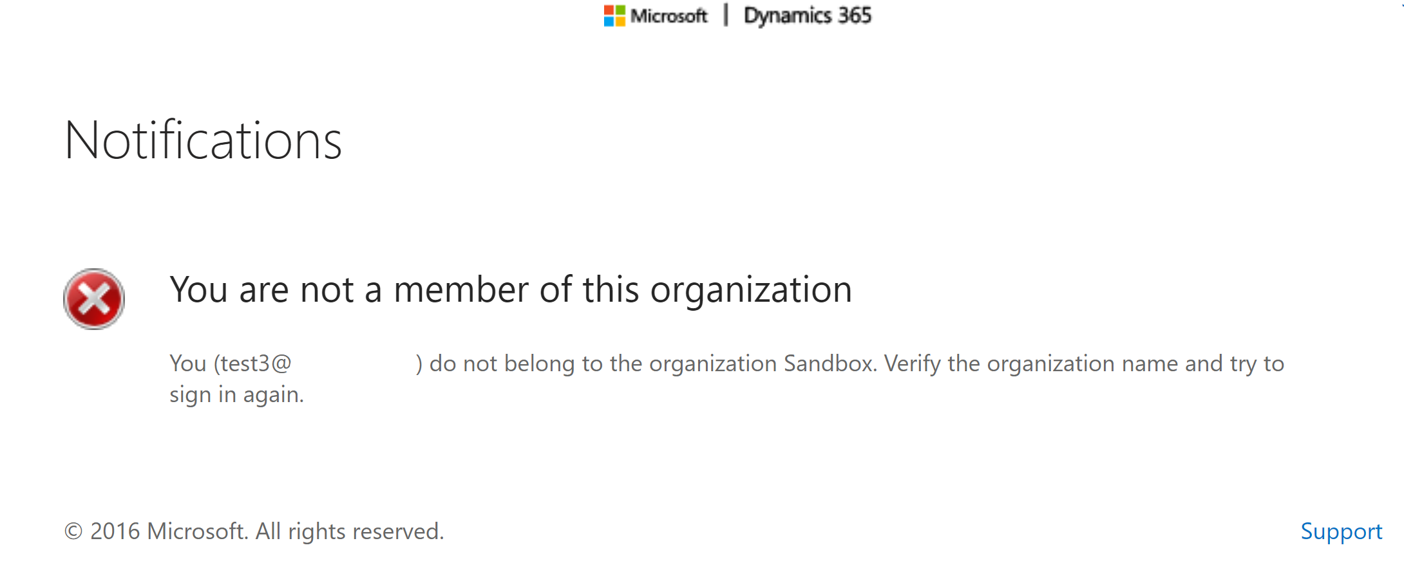Click the Microsoft wordmark text

(x=669, y=15)
